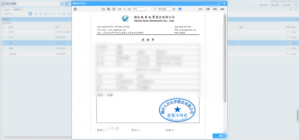
Task: Switch to the HOME tab
Action: 6,9
